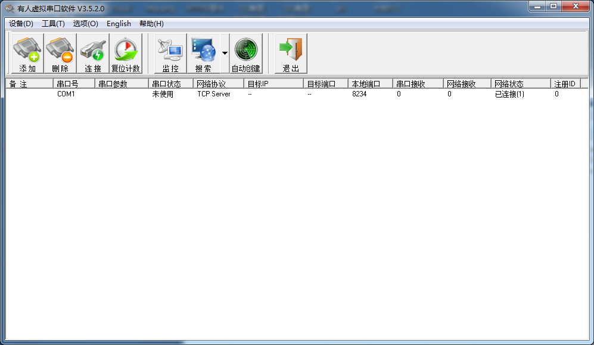Image resolution: width=594 pixels, height=345 pixels.
Task: Click the 自动创建 auto-create radar icon
Action: [246, 54]
